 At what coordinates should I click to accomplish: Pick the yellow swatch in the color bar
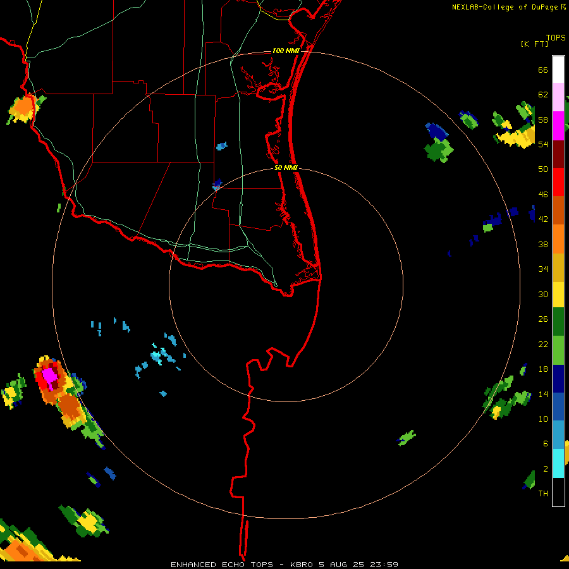[558, 295]
